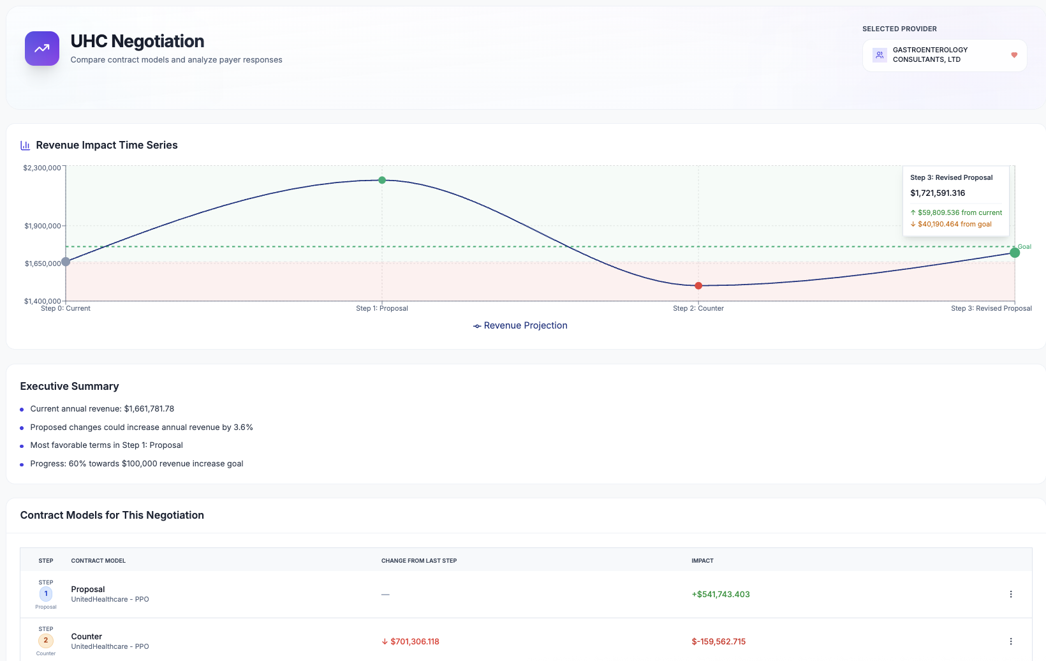
Task: Click the Executive Summary heading
Action: coord(70,387)
